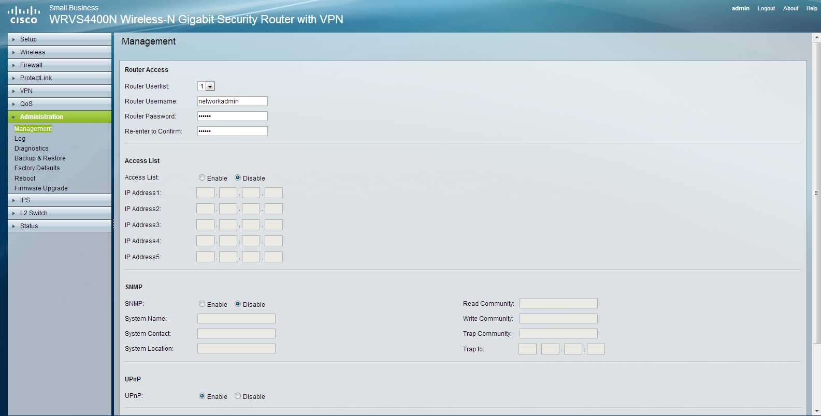Click the Logout link
This screenshot has width=821, height=416.
click(766, 8)
